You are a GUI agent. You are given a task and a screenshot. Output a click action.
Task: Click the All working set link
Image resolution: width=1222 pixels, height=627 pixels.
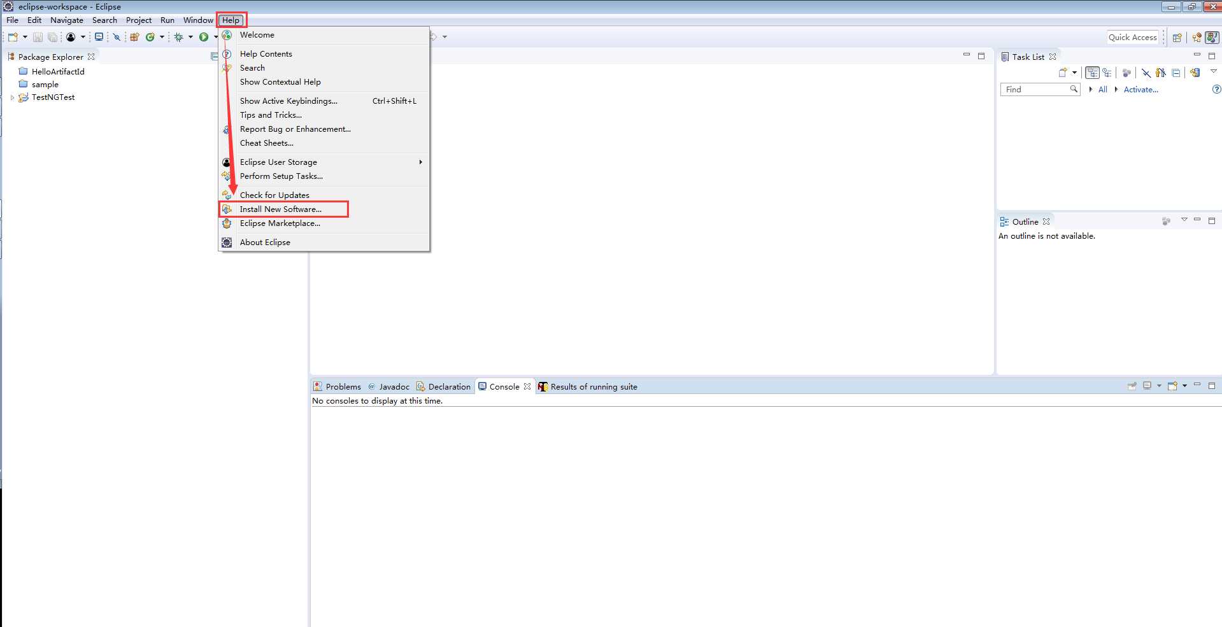[x=1102, y=90]
